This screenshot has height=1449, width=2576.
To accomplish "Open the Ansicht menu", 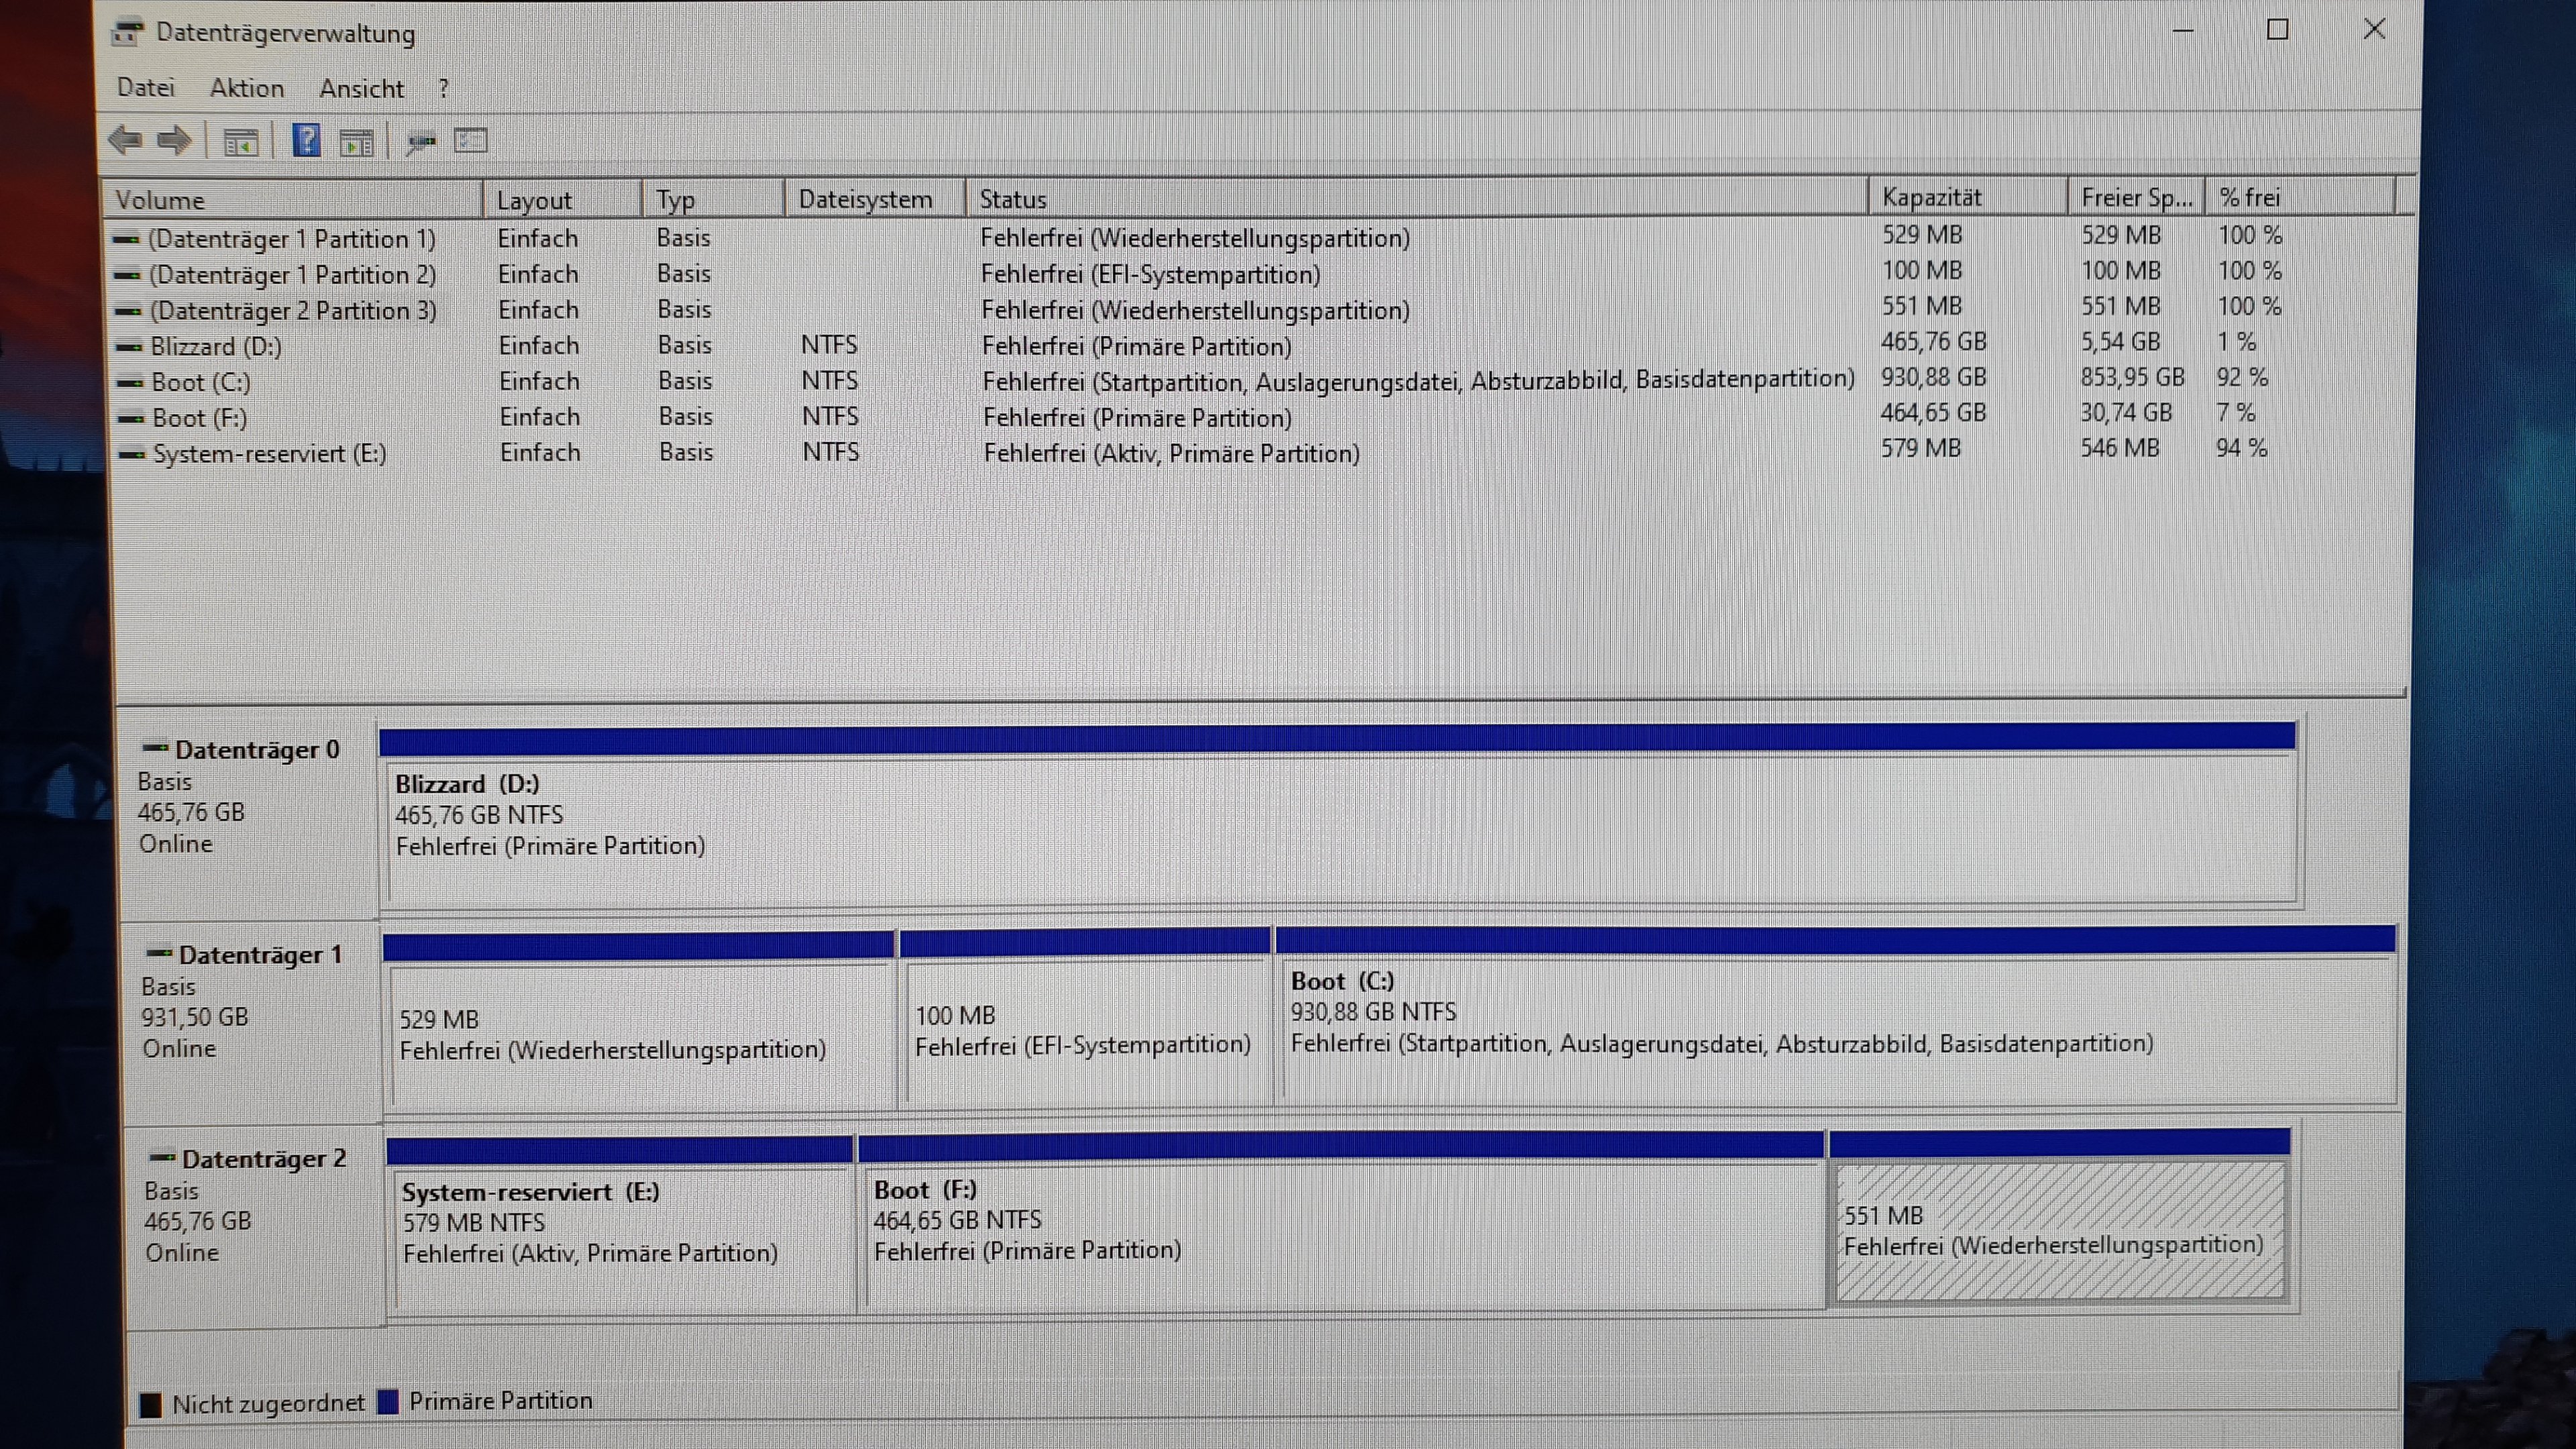I will pyautogui.click(x=361, y=89).
